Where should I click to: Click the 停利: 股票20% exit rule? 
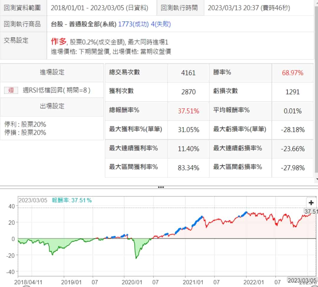point(25,124)
